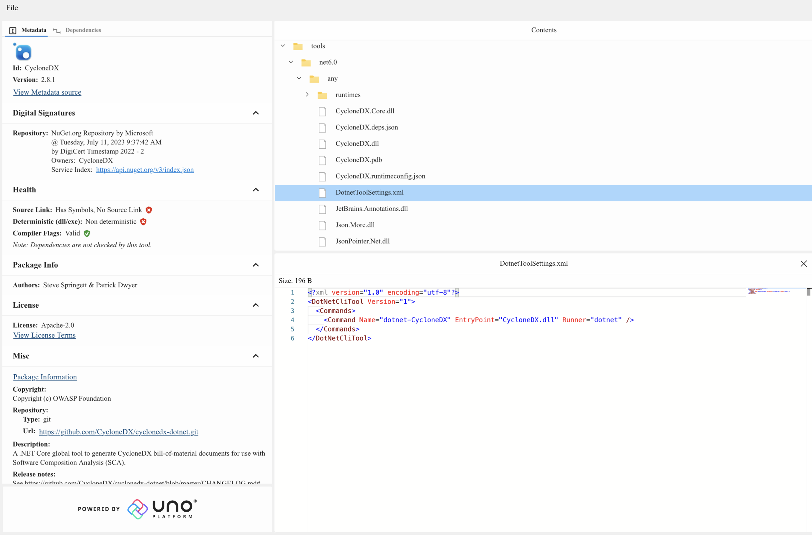Click the Uno Platform logo
The width and height of the screenshot is (812, 535).
click(162, 509)
